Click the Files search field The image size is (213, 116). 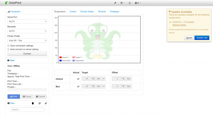coord(27,110)
